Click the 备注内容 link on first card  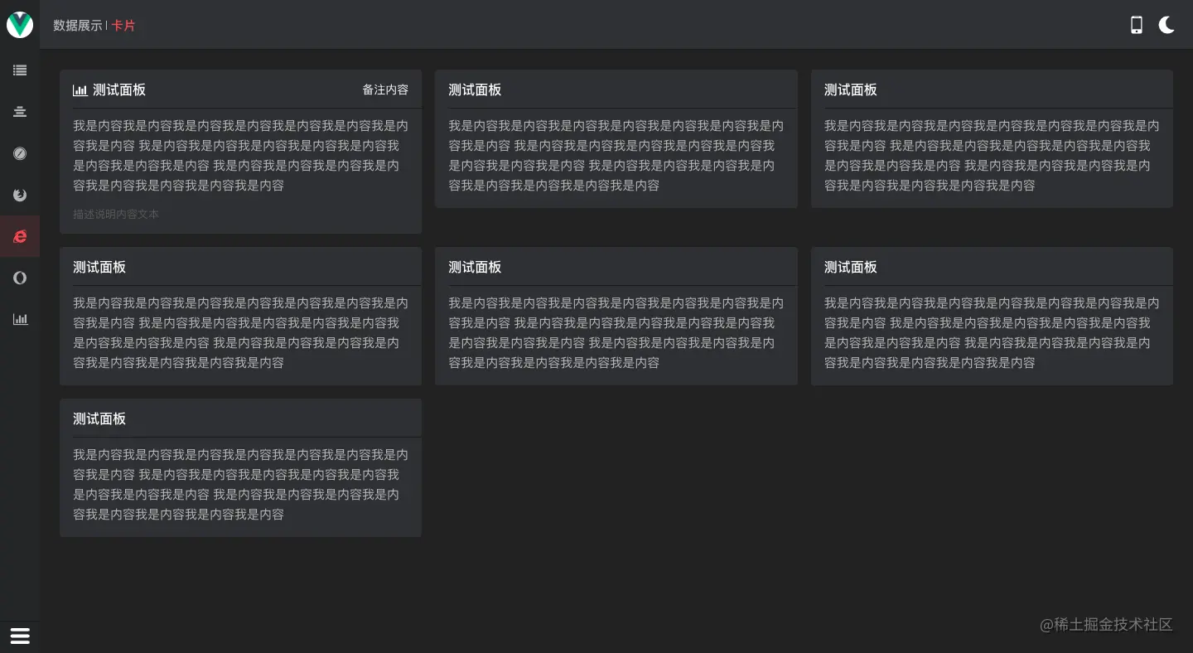coord(385,89)
